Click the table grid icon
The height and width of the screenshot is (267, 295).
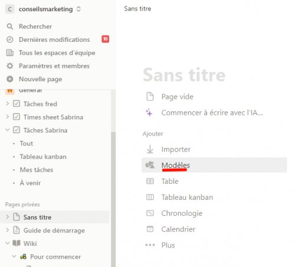[x=150, y=181]
